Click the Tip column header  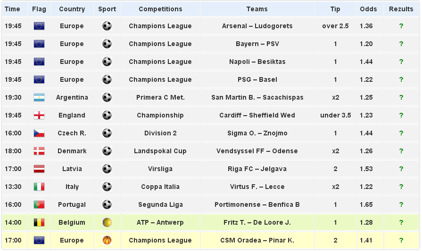[335, 9]
